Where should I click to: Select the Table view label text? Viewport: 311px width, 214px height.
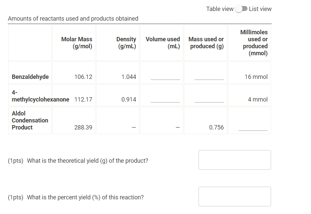[x=220, y=9]
